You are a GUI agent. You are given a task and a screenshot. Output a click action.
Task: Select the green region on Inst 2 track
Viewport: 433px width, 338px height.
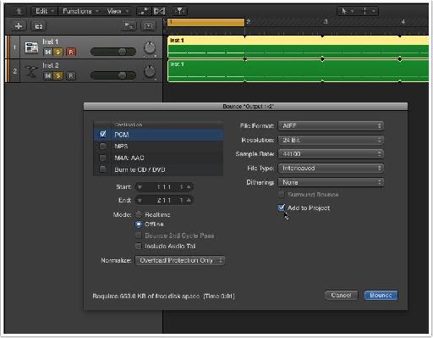(x=298, y=70)
